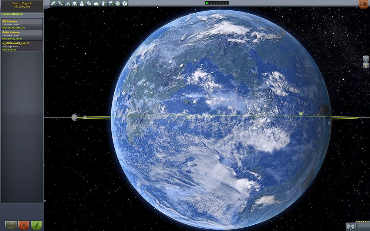Toggle the Landers filter icon

75,3
